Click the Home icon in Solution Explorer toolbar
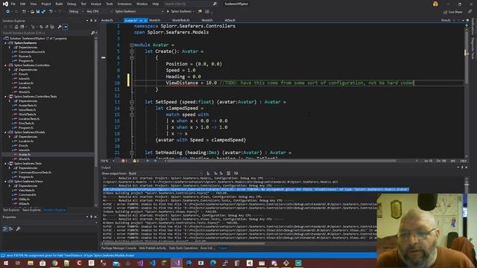Image resolution: width=477 pixels, height=268 pixels. point(16,27)
